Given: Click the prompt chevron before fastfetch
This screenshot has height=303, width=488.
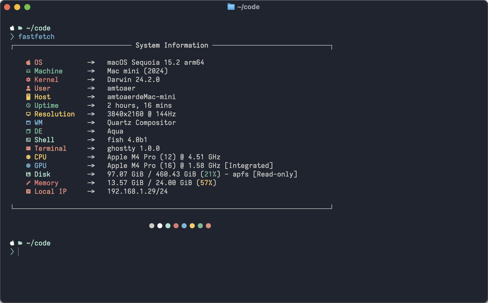Looking at the screenshot, I should 12,37.
